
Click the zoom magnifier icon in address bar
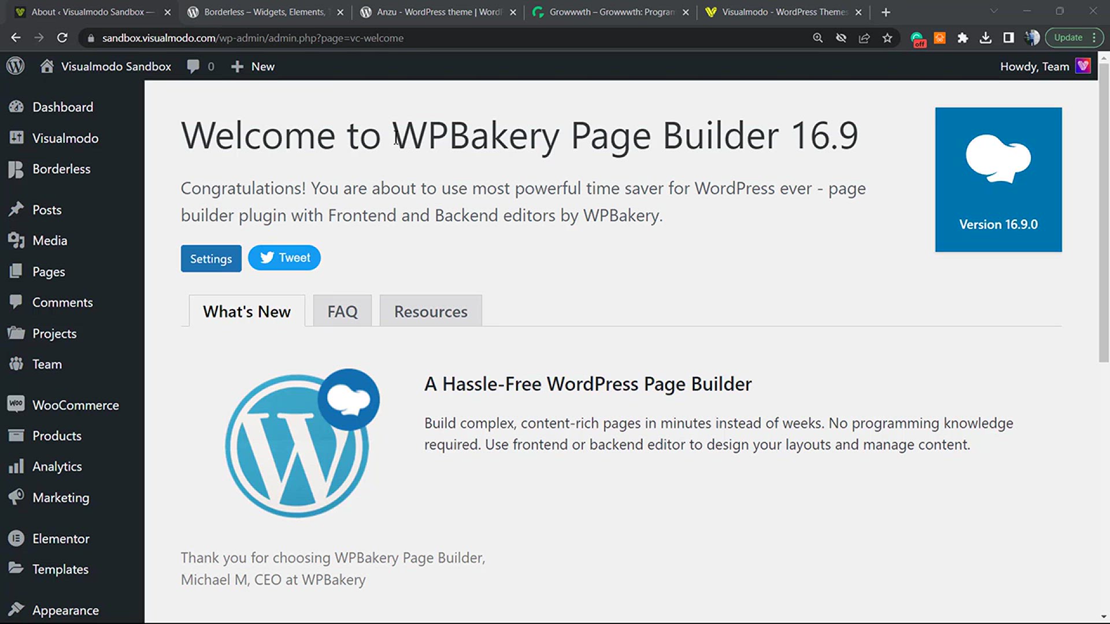pyautogui.click(x=817, y=38)
